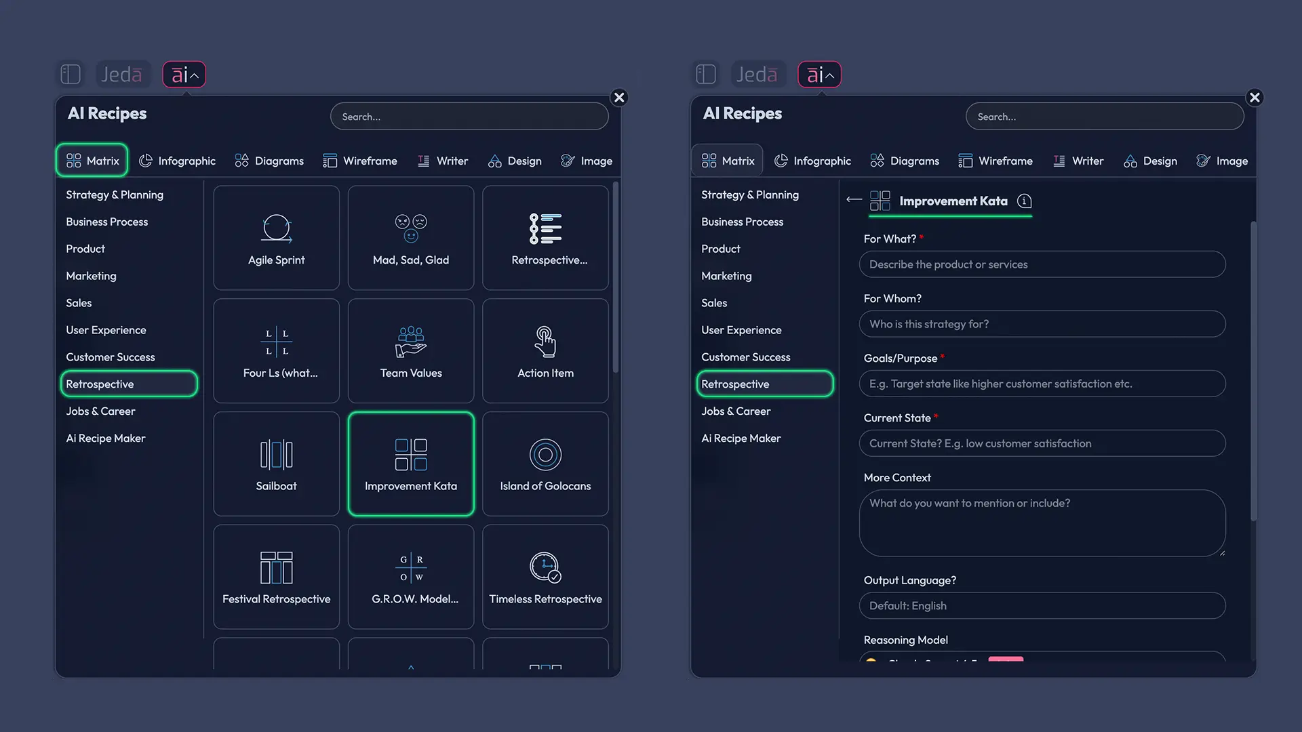Viewport: 1302px width, 732px height.
Task: Click the info icon beside Improvement Kata
Action: pyautogui.click(x=1024, y=201)
